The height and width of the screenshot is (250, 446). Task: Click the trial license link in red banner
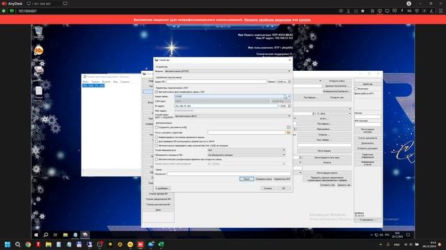pyautogui.click(x=268, y=20)
